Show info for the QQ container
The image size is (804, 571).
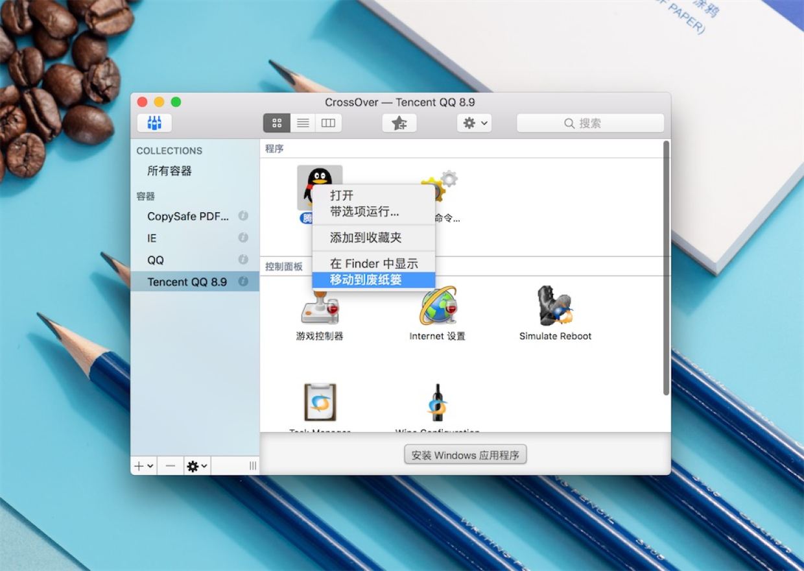click(x=243, y=260)
